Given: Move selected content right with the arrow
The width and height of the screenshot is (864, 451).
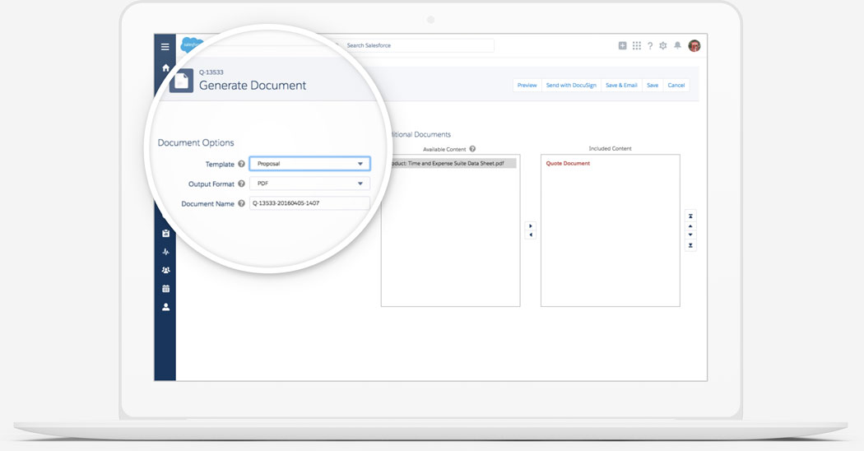Looking at the screenshot, I should click(x=530, y=225).
